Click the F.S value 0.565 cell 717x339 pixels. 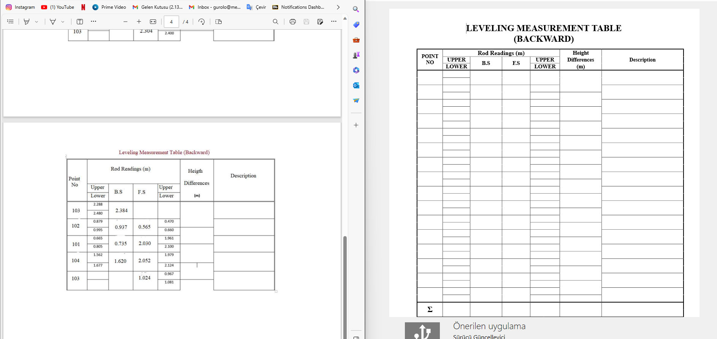pyautogui.click(x=144, y=227)
